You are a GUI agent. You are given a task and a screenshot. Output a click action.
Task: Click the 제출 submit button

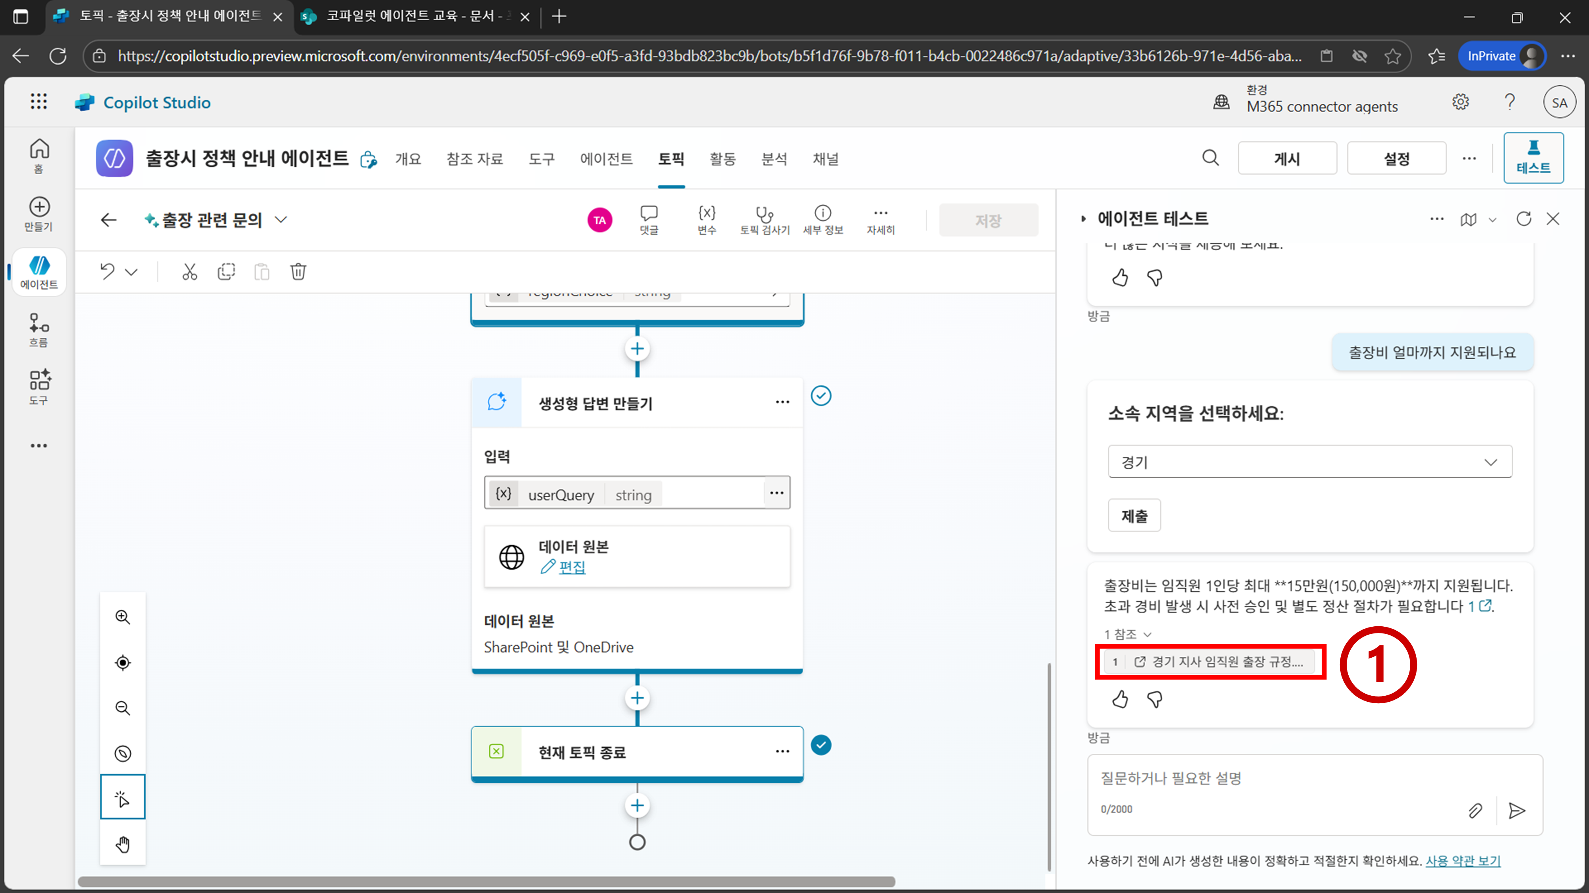pos(1134,515)
